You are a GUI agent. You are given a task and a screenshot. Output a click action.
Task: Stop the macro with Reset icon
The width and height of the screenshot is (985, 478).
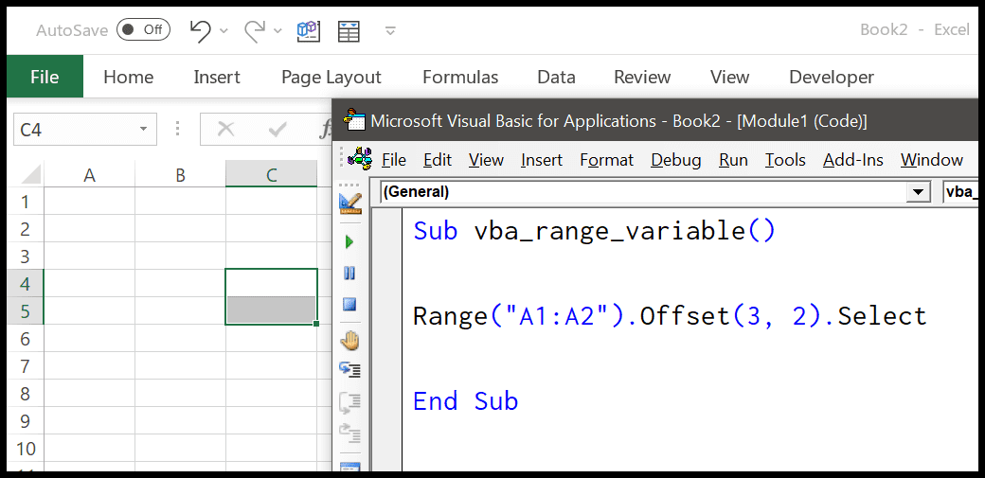pos(349,305)
